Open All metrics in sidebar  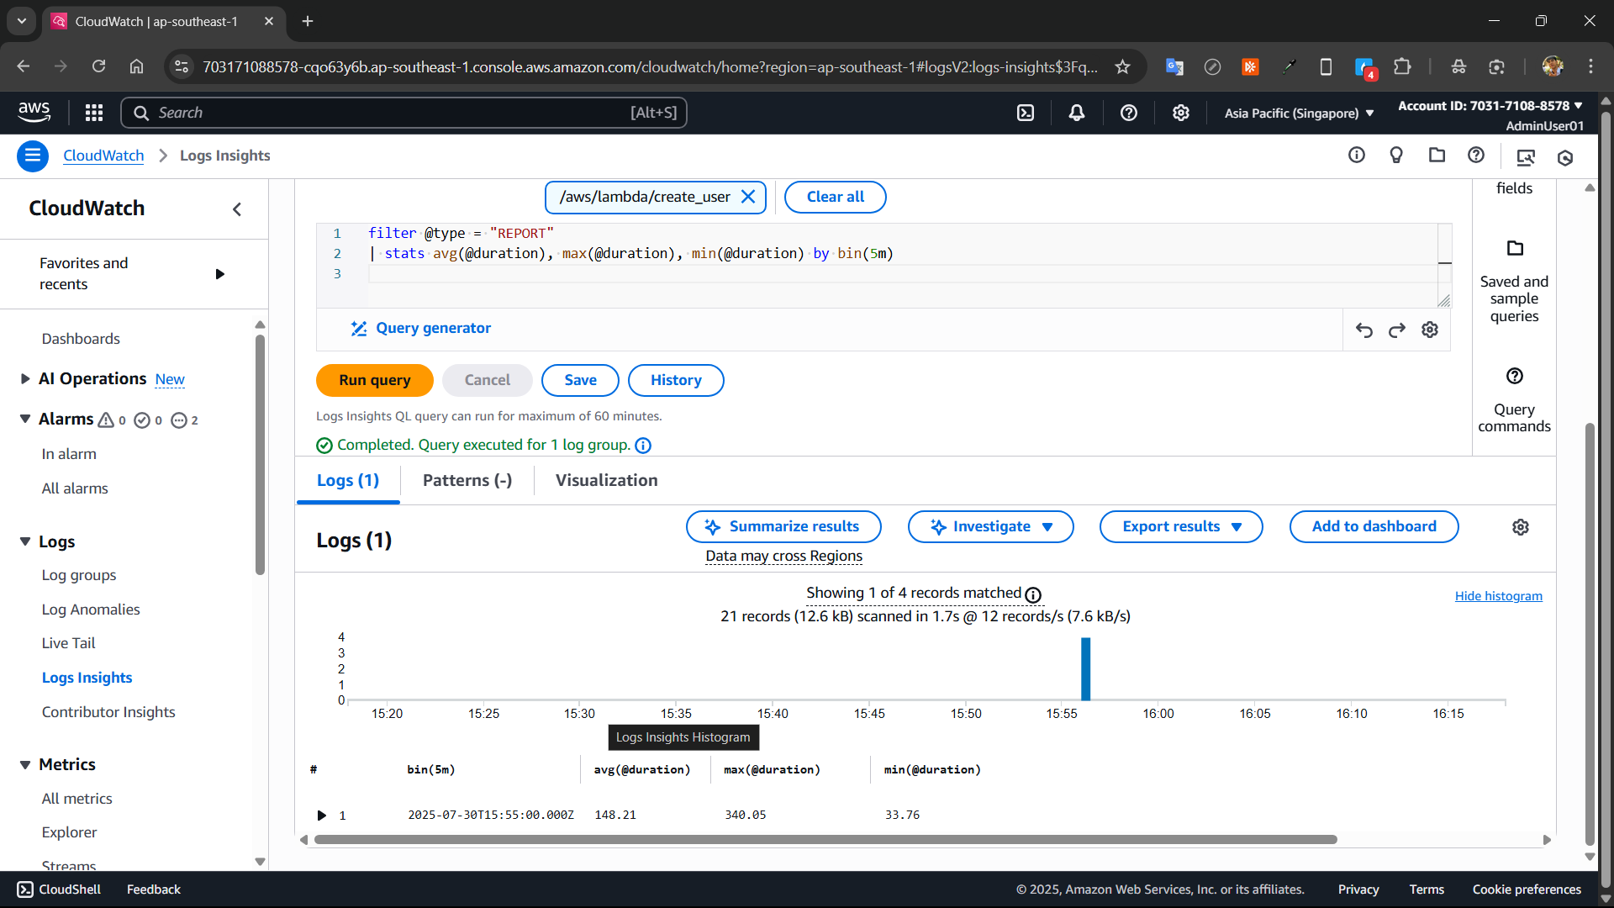[x=76, y=799]
